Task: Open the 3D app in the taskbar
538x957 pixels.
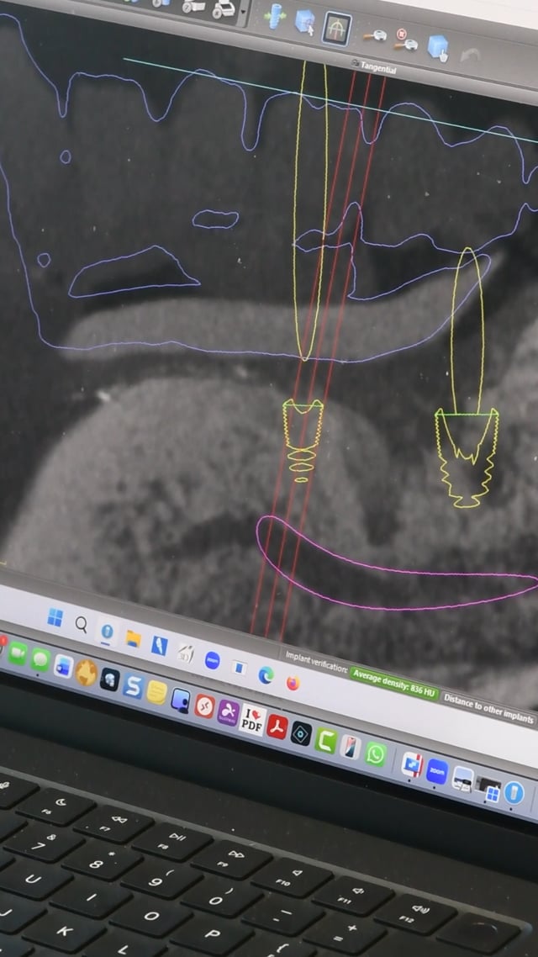Action: (x=186, y=653)
